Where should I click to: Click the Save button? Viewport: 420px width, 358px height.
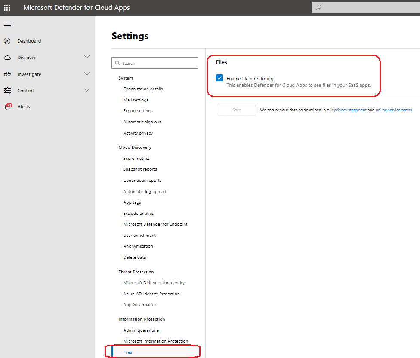coord(236,110)
